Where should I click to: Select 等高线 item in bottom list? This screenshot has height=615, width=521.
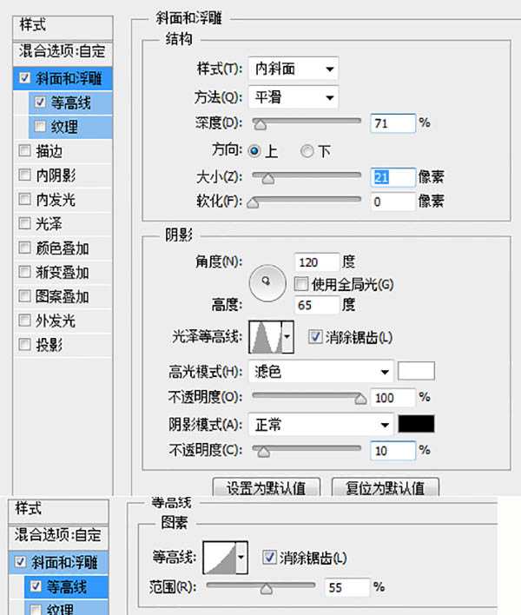pyautogui.click(x=66, y=586)
